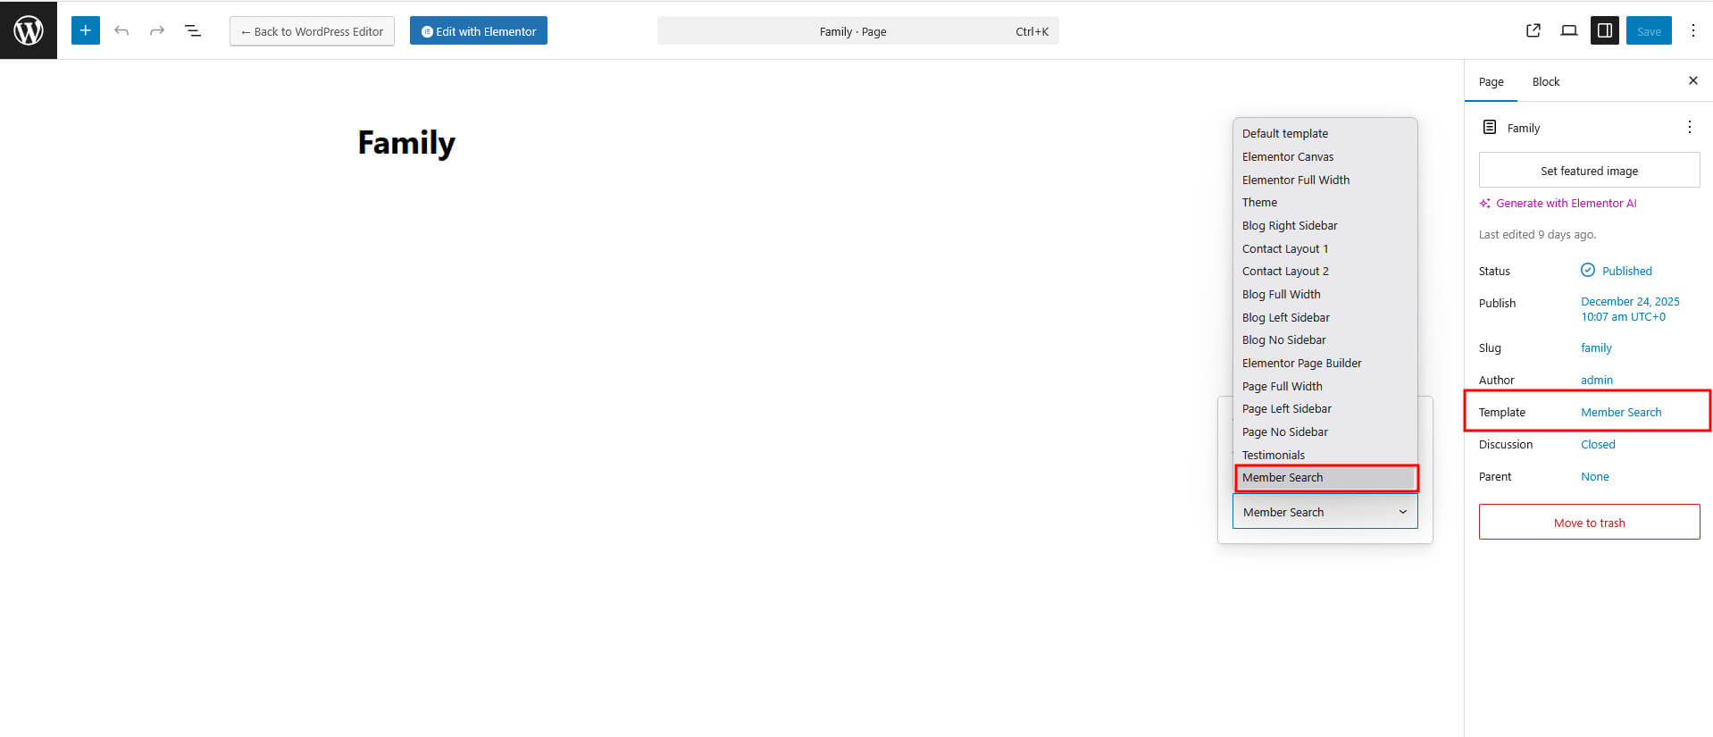
Task: Open the block inserter plus button
Action: (86, 30)
